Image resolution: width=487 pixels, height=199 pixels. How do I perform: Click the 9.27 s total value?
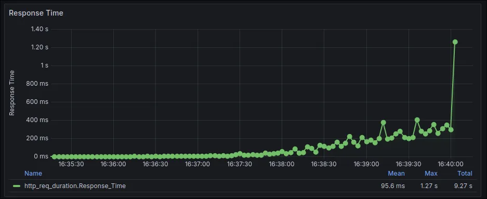(x=463, y=186)
